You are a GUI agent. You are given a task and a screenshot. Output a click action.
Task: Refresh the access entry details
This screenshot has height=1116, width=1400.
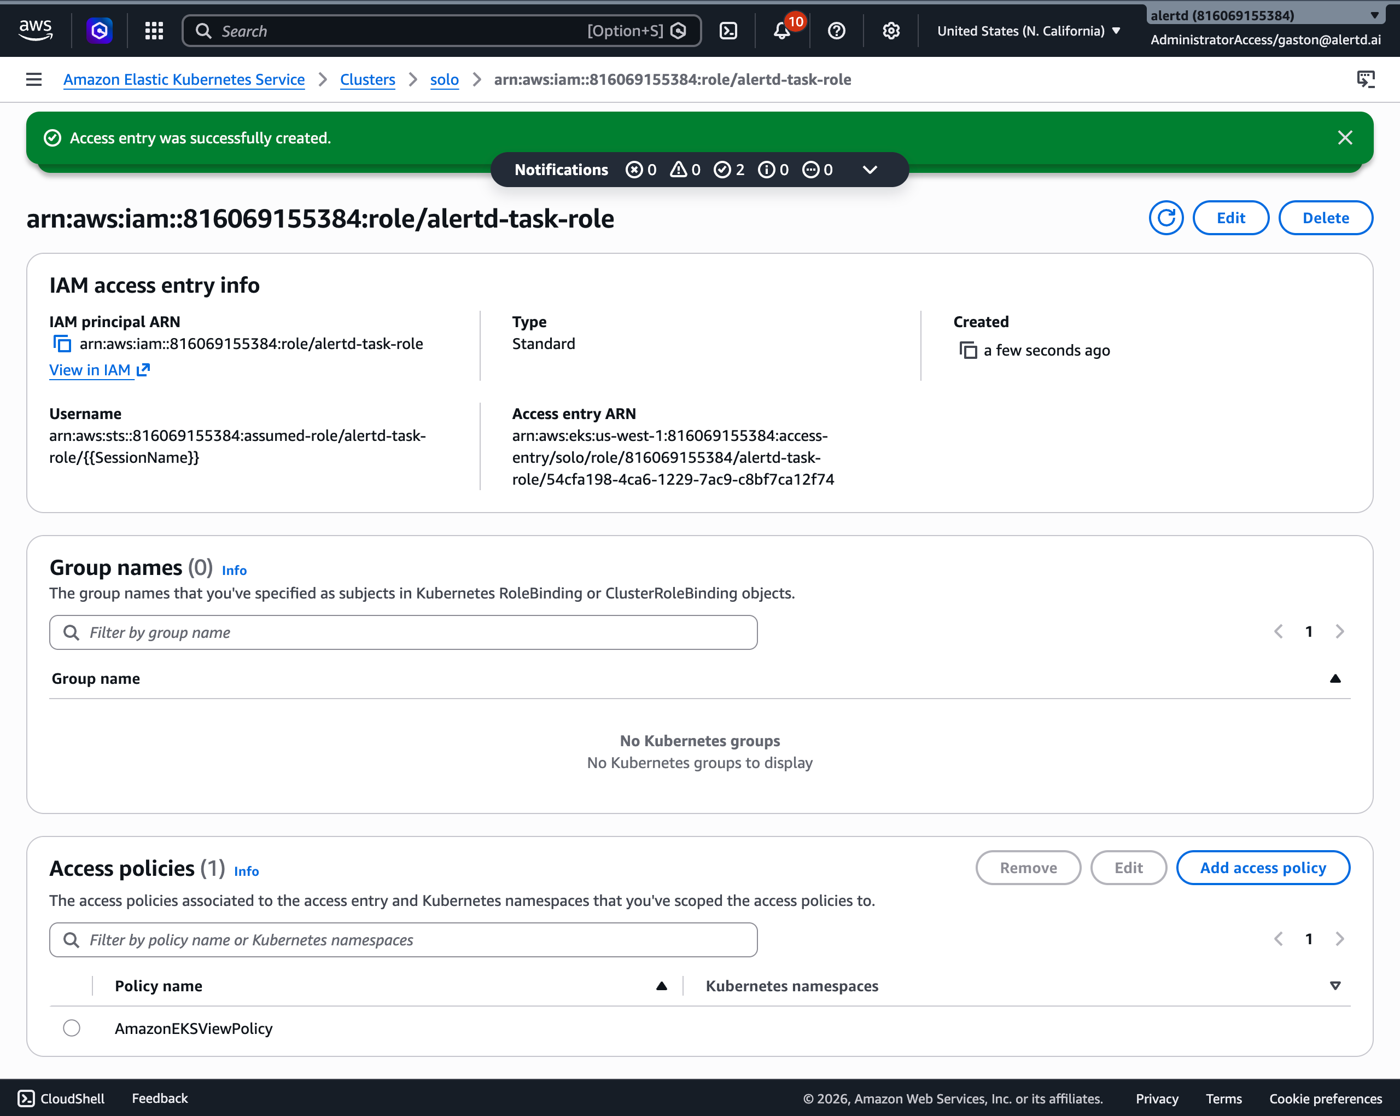(1165, 218)
